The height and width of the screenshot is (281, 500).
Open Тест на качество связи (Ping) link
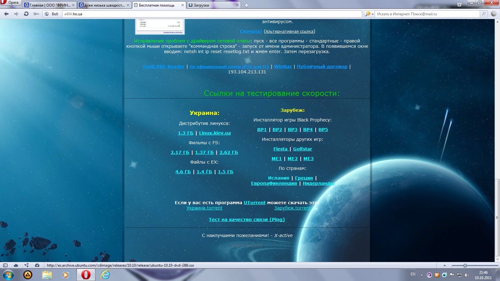[x=247, y=219]
